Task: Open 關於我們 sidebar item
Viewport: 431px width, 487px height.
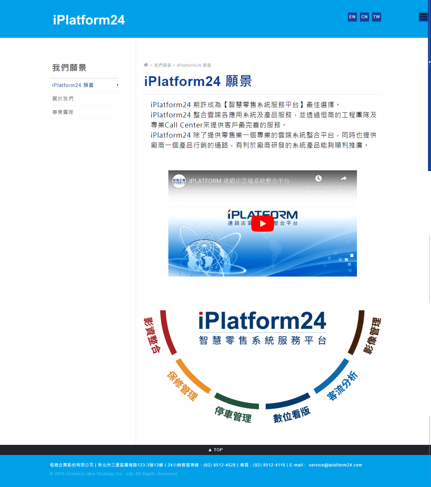Action: tap(84, 99)
